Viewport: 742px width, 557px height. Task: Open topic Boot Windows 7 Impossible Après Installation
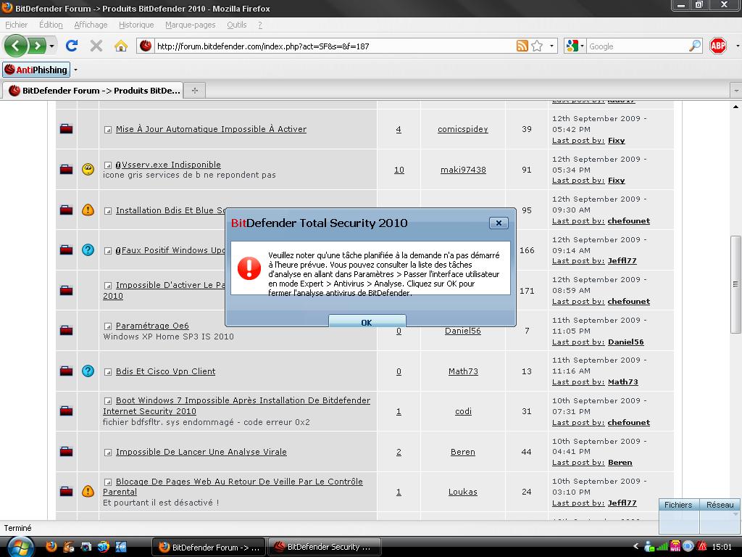[x=237, y=406]
